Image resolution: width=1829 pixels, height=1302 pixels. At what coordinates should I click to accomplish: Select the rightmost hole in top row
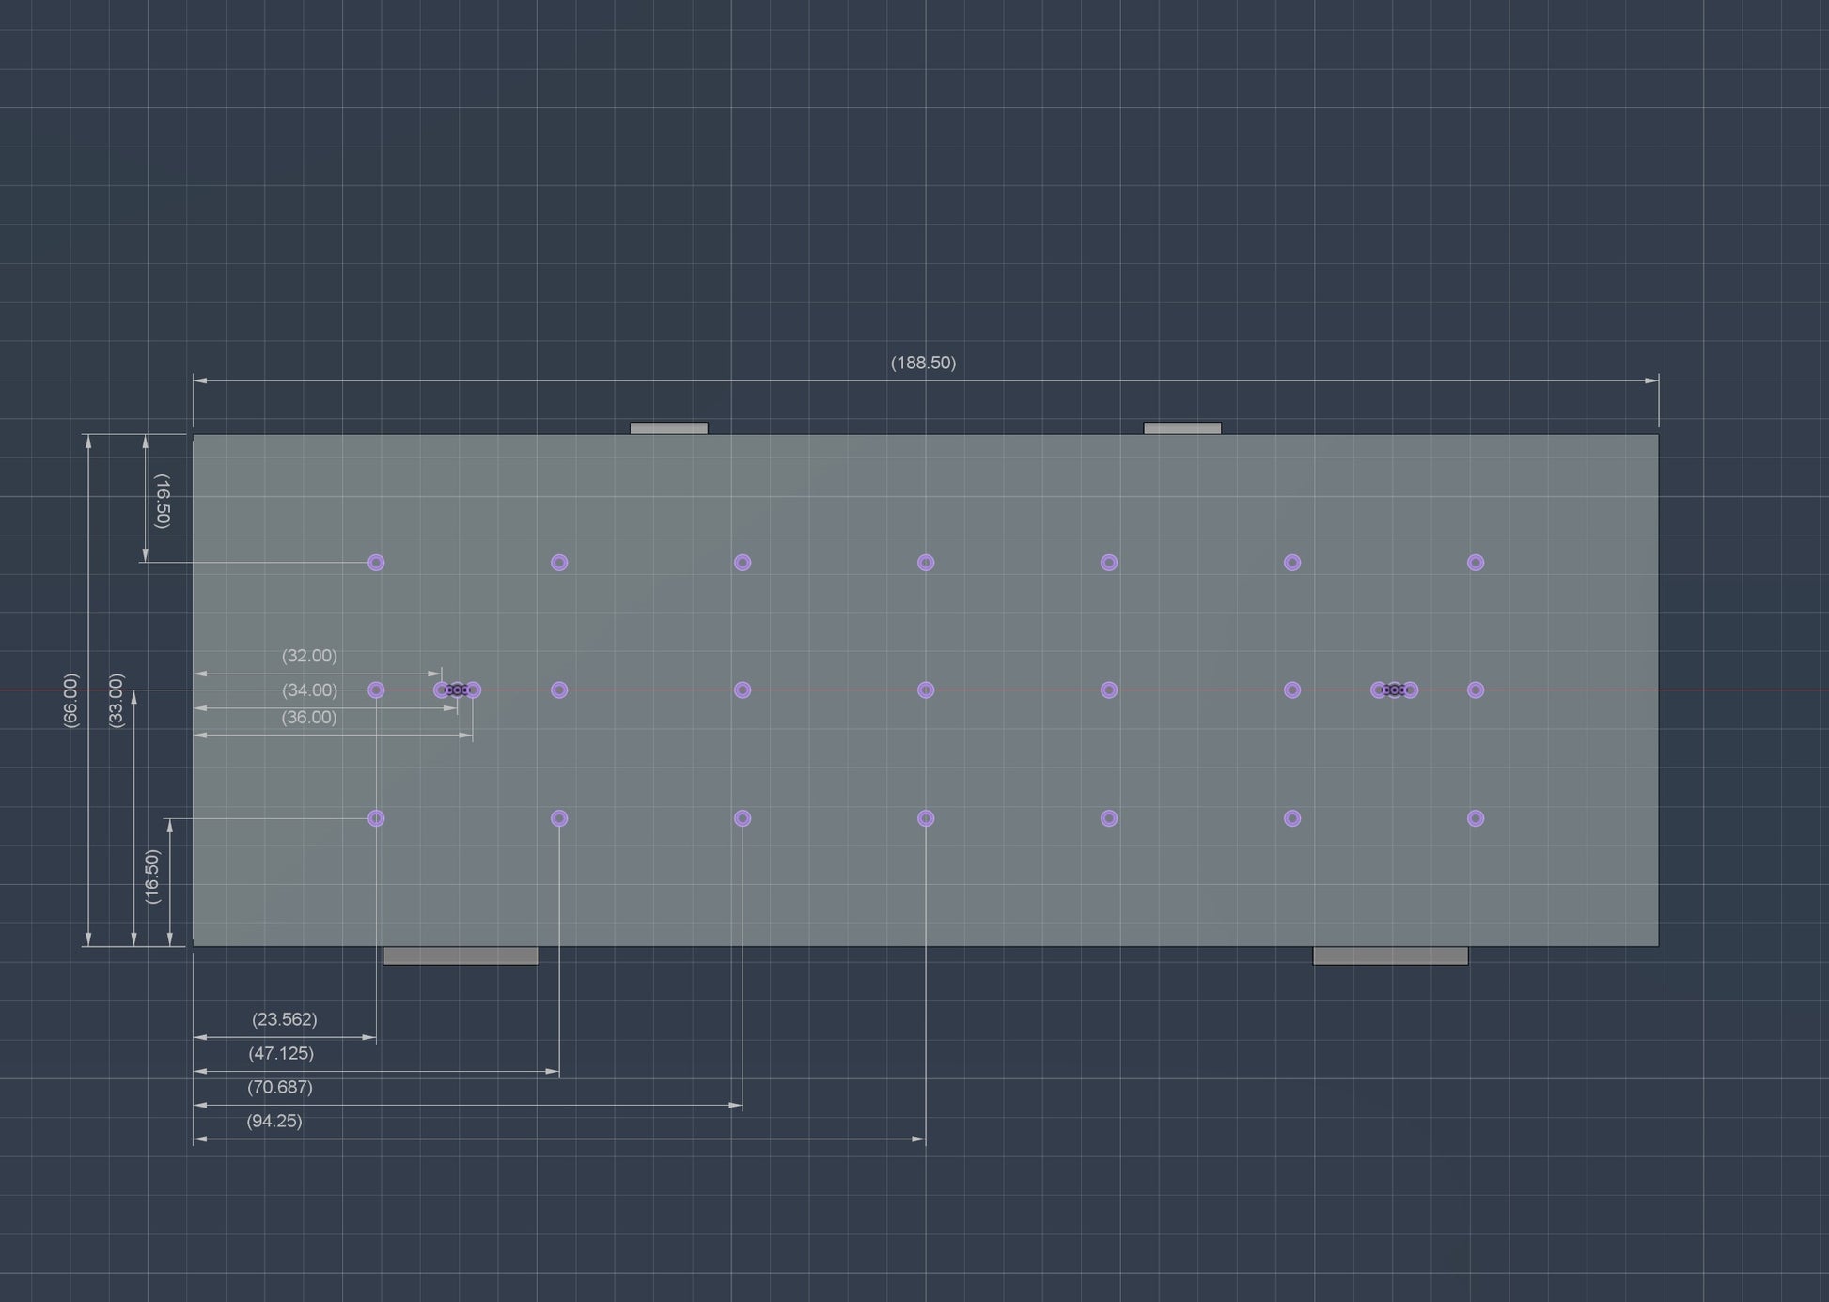tap(1475, 563)
